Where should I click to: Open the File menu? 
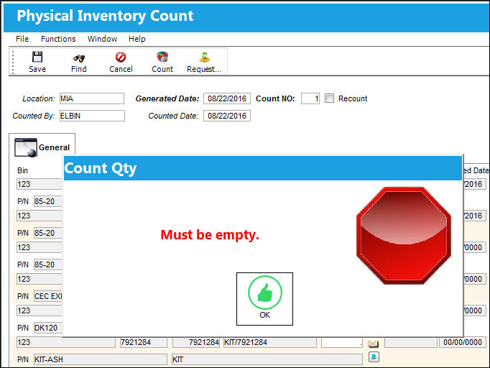coord(22,39)
